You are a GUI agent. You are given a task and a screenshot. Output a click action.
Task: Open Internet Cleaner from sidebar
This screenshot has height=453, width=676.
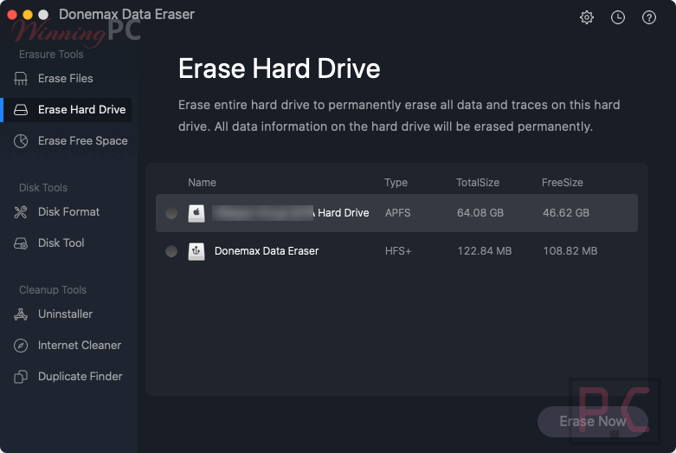coord(80,346)
